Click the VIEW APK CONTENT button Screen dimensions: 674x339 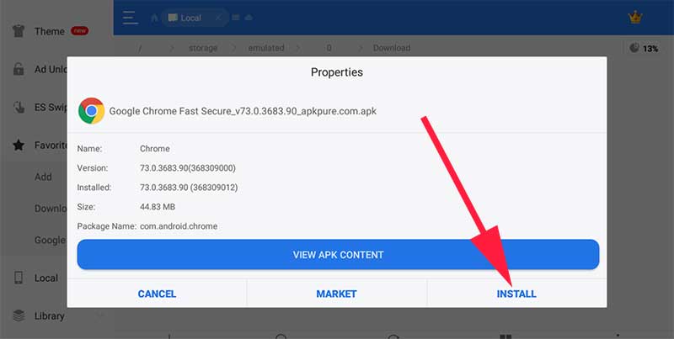[x=338, y=255]
